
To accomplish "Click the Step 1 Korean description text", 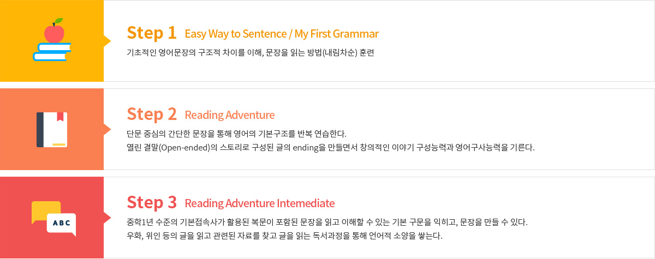I will [x=250, y=53].
